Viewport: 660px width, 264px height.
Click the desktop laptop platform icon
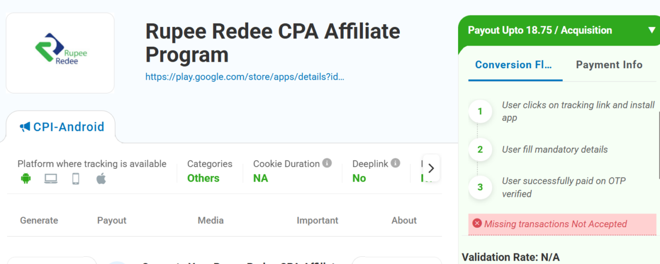(x=51, y=178)
